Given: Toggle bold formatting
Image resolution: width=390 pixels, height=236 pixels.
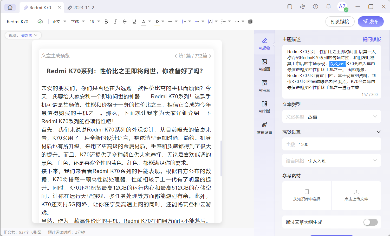Looking at the screenshot, I should 106,22.
